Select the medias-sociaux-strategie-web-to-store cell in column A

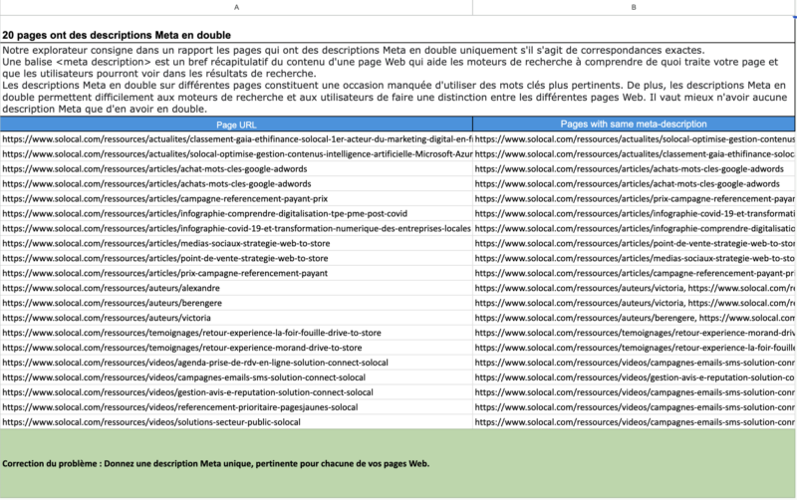tap(236, 243)
